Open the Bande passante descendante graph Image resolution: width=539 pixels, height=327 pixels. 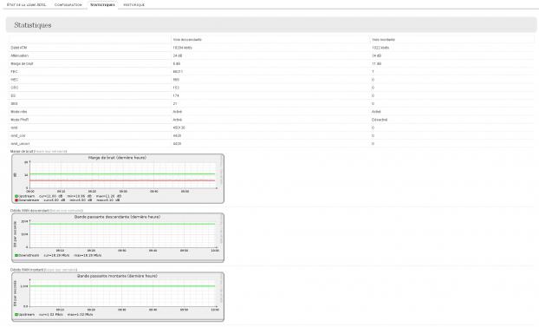(x=118, y=238)
